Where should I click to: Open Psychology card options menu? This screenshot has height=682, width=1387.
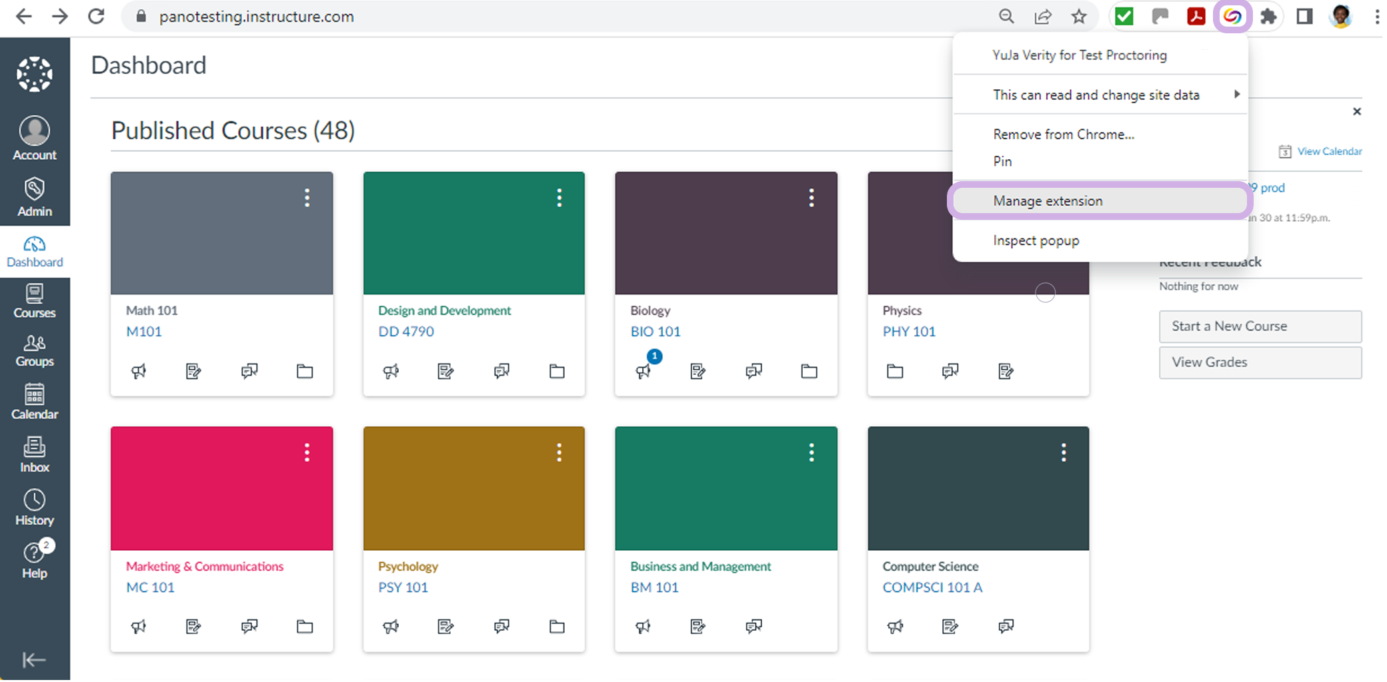point(559,453)
